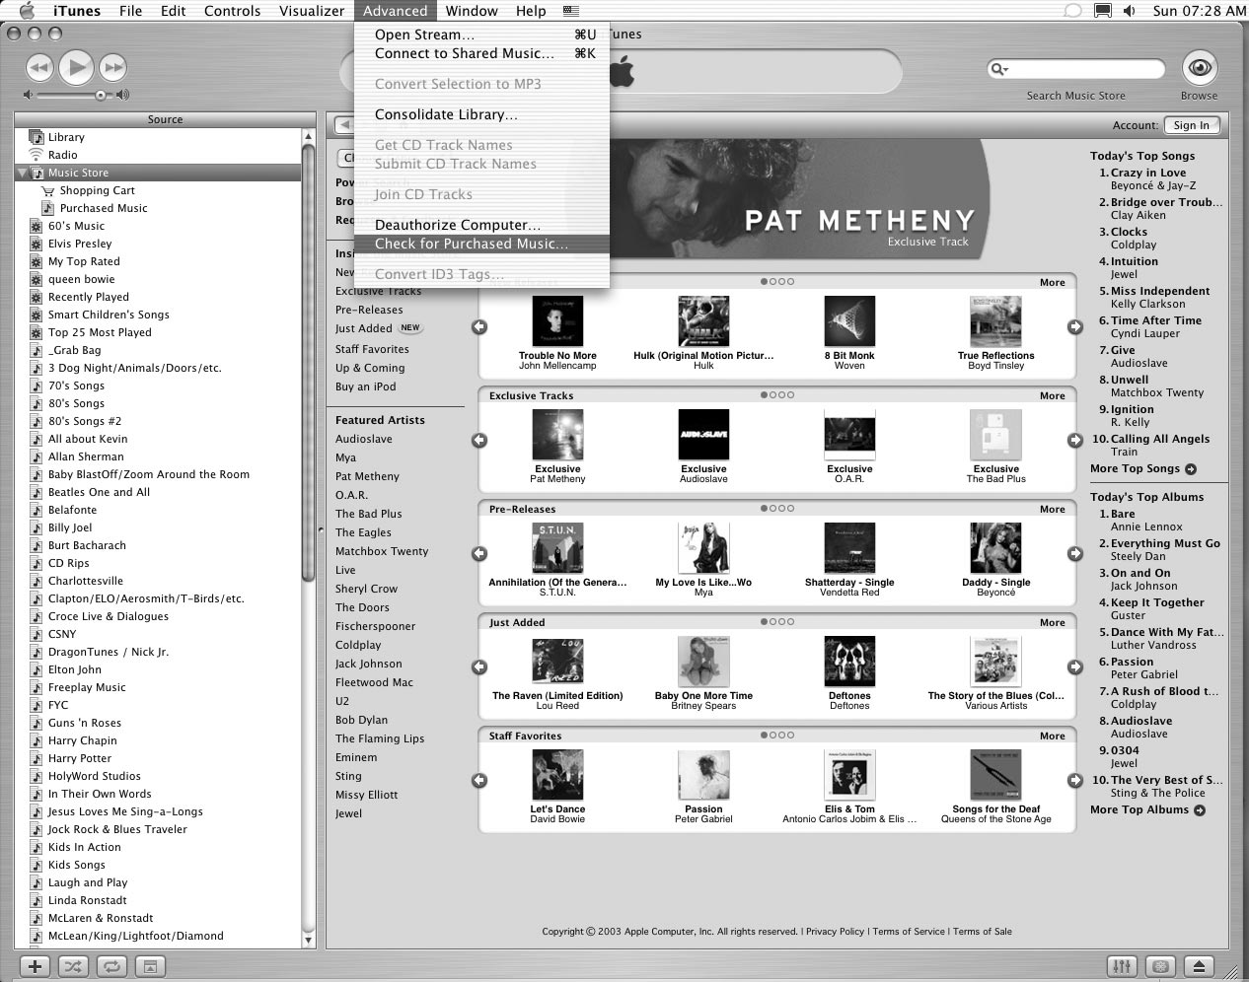Click the eject disc button
The image size is (1249, 982).
pyautogui.click(x=1199, y=966)
